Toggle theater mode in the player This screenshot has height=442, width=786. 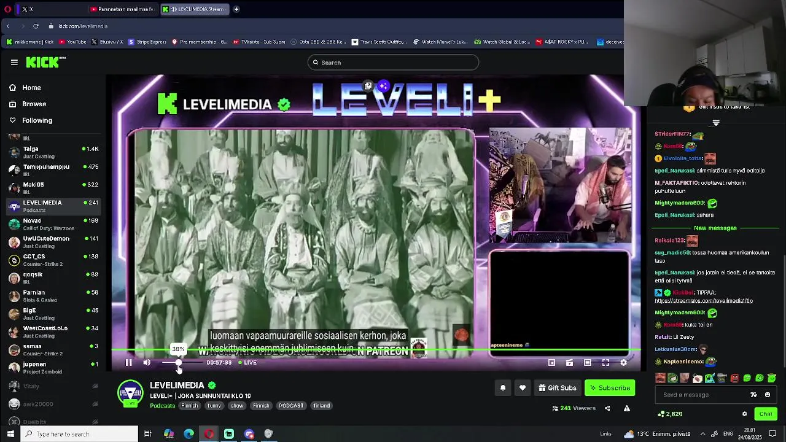click(x=588, y=363)
